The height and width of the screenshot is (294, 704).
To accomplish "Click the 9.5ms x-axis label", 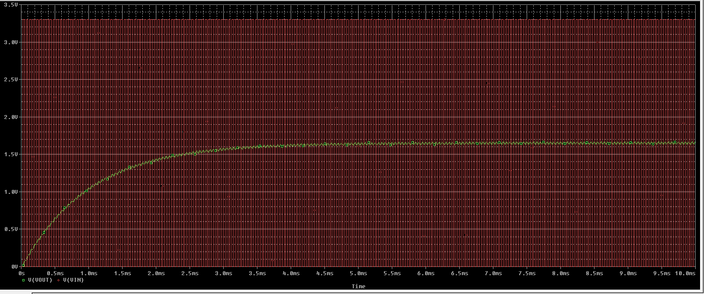I will click(x=662, y=273).
